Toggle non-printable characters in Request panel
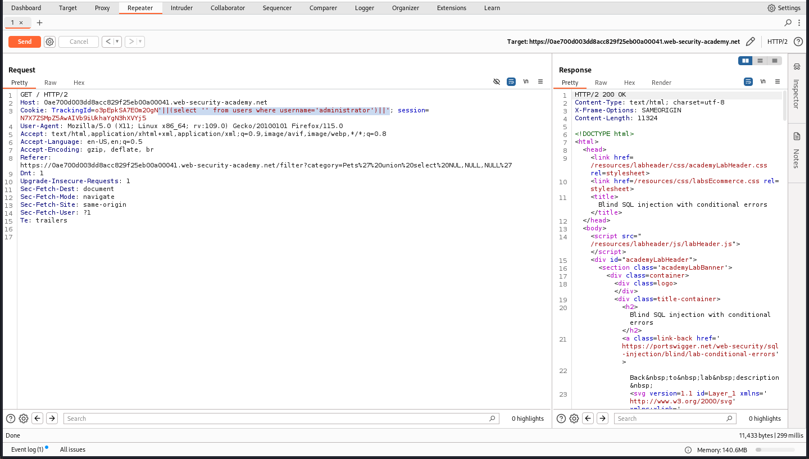 coord(497,81)
